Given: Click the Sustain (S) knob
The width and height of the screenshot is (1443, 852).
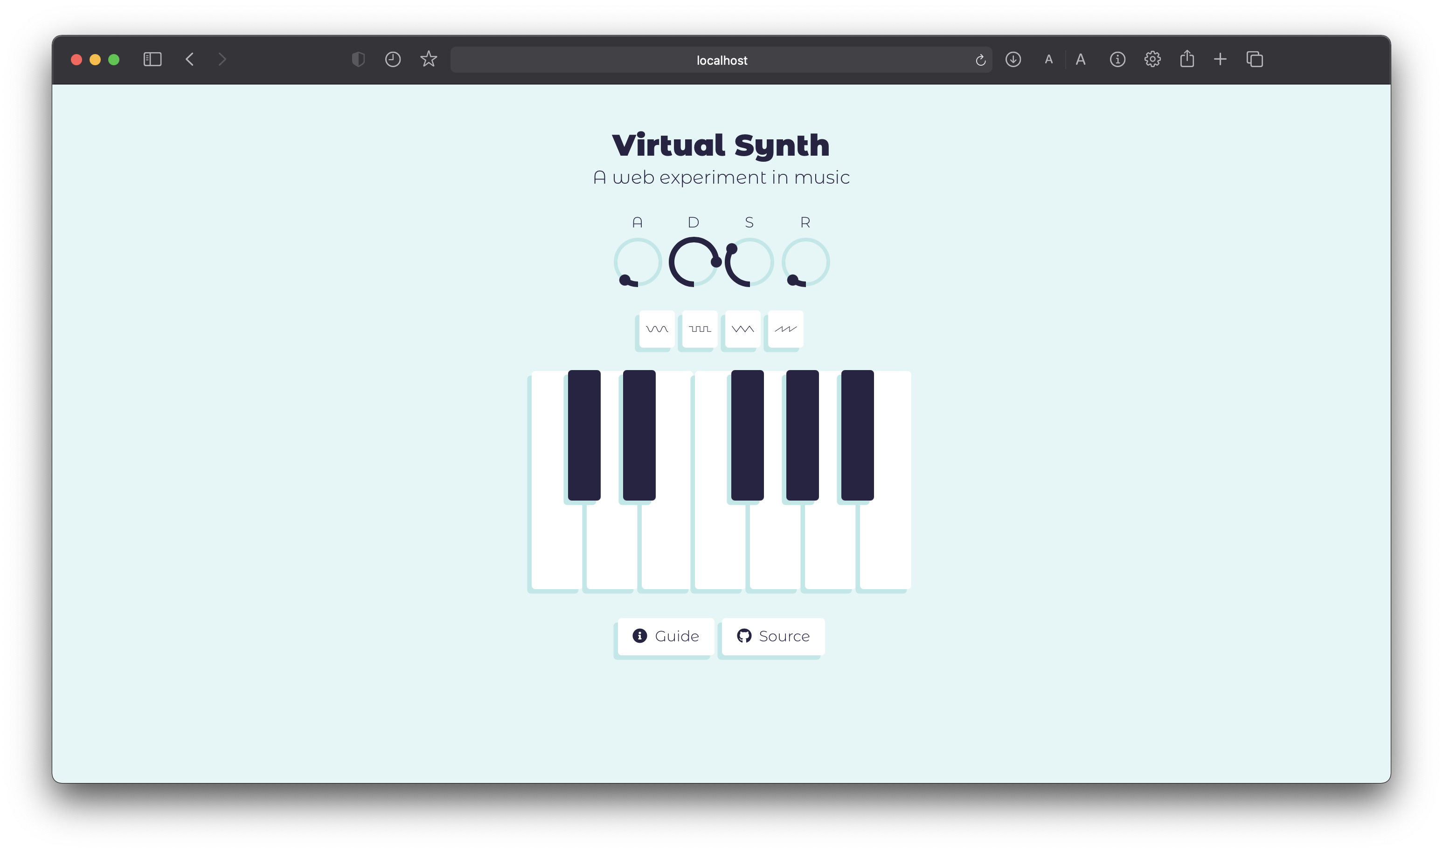Looking at the screenshot, I should point(749,262).
